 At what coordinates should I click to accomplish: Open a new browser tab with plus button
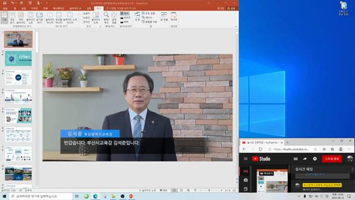pyautogui.click(x=287, y=142)
